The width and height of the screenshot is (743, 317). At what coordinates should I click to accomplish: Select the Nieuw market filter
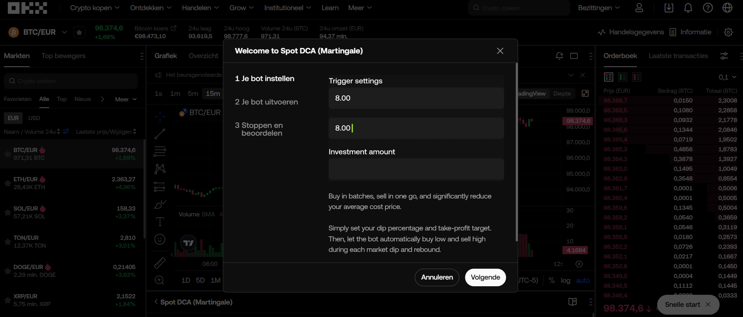(x=83, y=99)
